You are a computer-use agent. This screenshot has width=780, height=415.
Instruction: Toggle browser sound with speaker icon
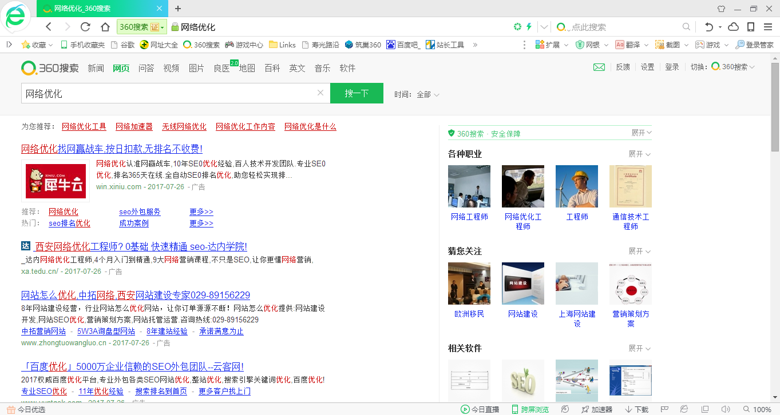(x=726, y=409)
